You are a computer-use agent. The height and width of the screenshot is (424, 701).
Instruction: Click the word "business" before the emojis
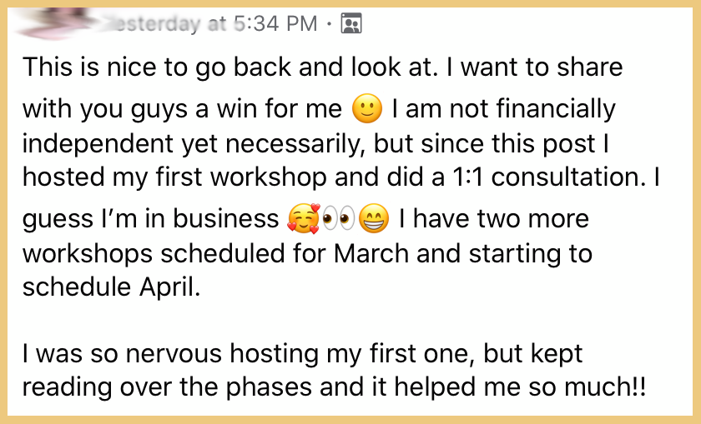[226, 219]
